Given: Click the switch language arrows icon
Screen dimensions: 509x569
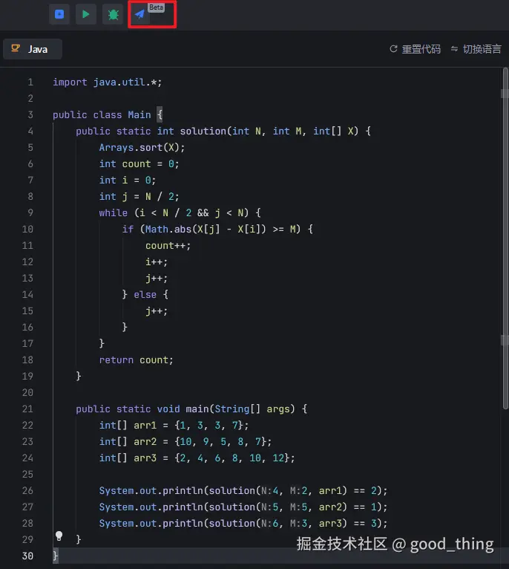Looking at the screenshot, I should 454,48.
